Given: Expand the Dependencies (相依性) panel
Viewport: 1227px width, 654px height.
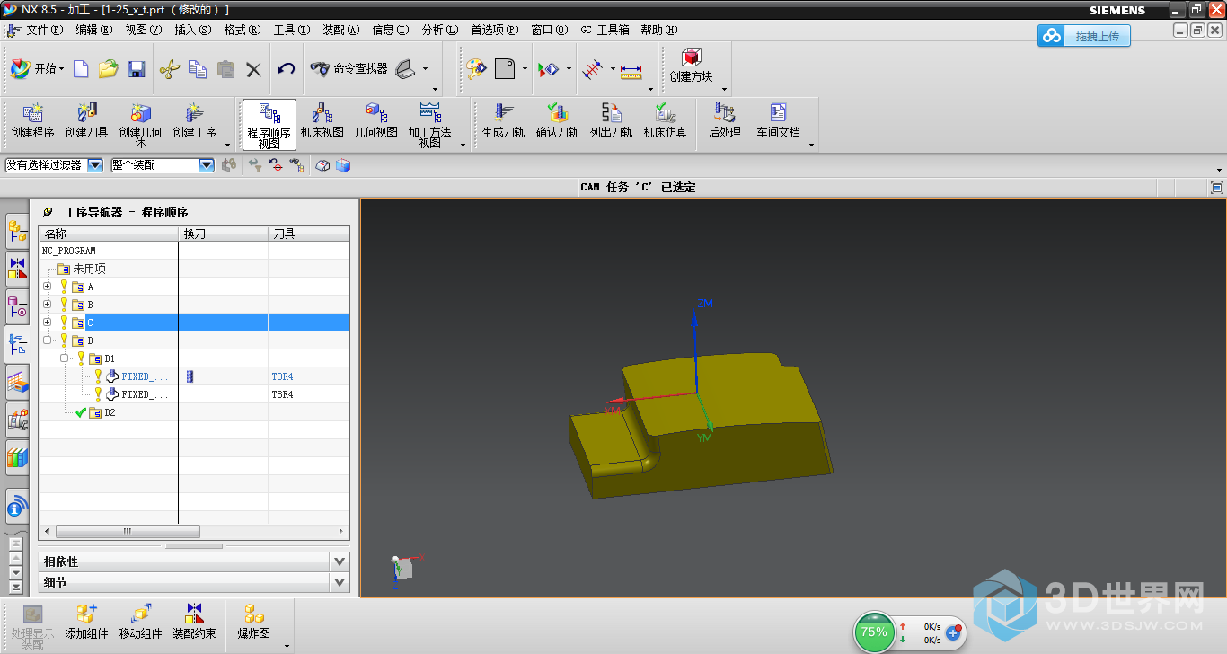Looking at the screenshot, I should pyautogui.click(x=340, y=561).
